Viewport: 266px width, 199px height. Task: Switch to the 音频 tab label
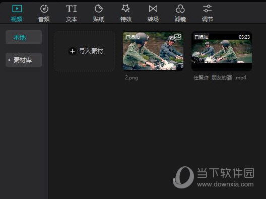(44, 19)
